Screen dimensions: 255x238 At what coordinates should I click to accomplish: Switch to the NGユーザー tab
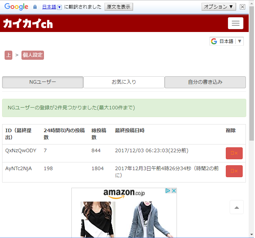pyautogui.click(x=43, y=82)
